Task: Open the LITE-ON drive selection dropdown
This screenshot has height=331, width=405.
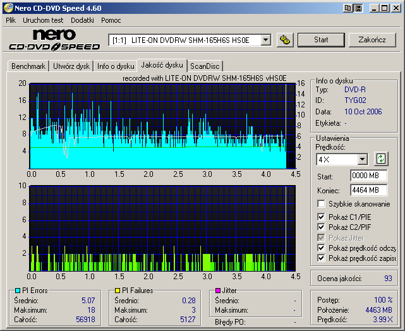Action: [x=265, y=40]
